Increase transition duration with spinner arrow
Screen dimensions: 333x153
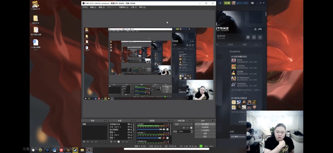click(x=192, y=130)
